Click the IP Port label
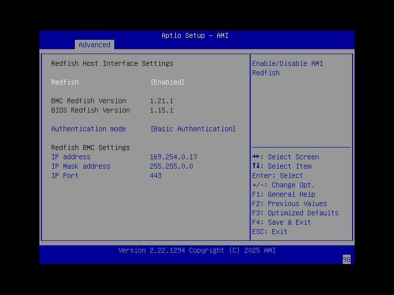The image size is (394, 295). tap(65, 176)
